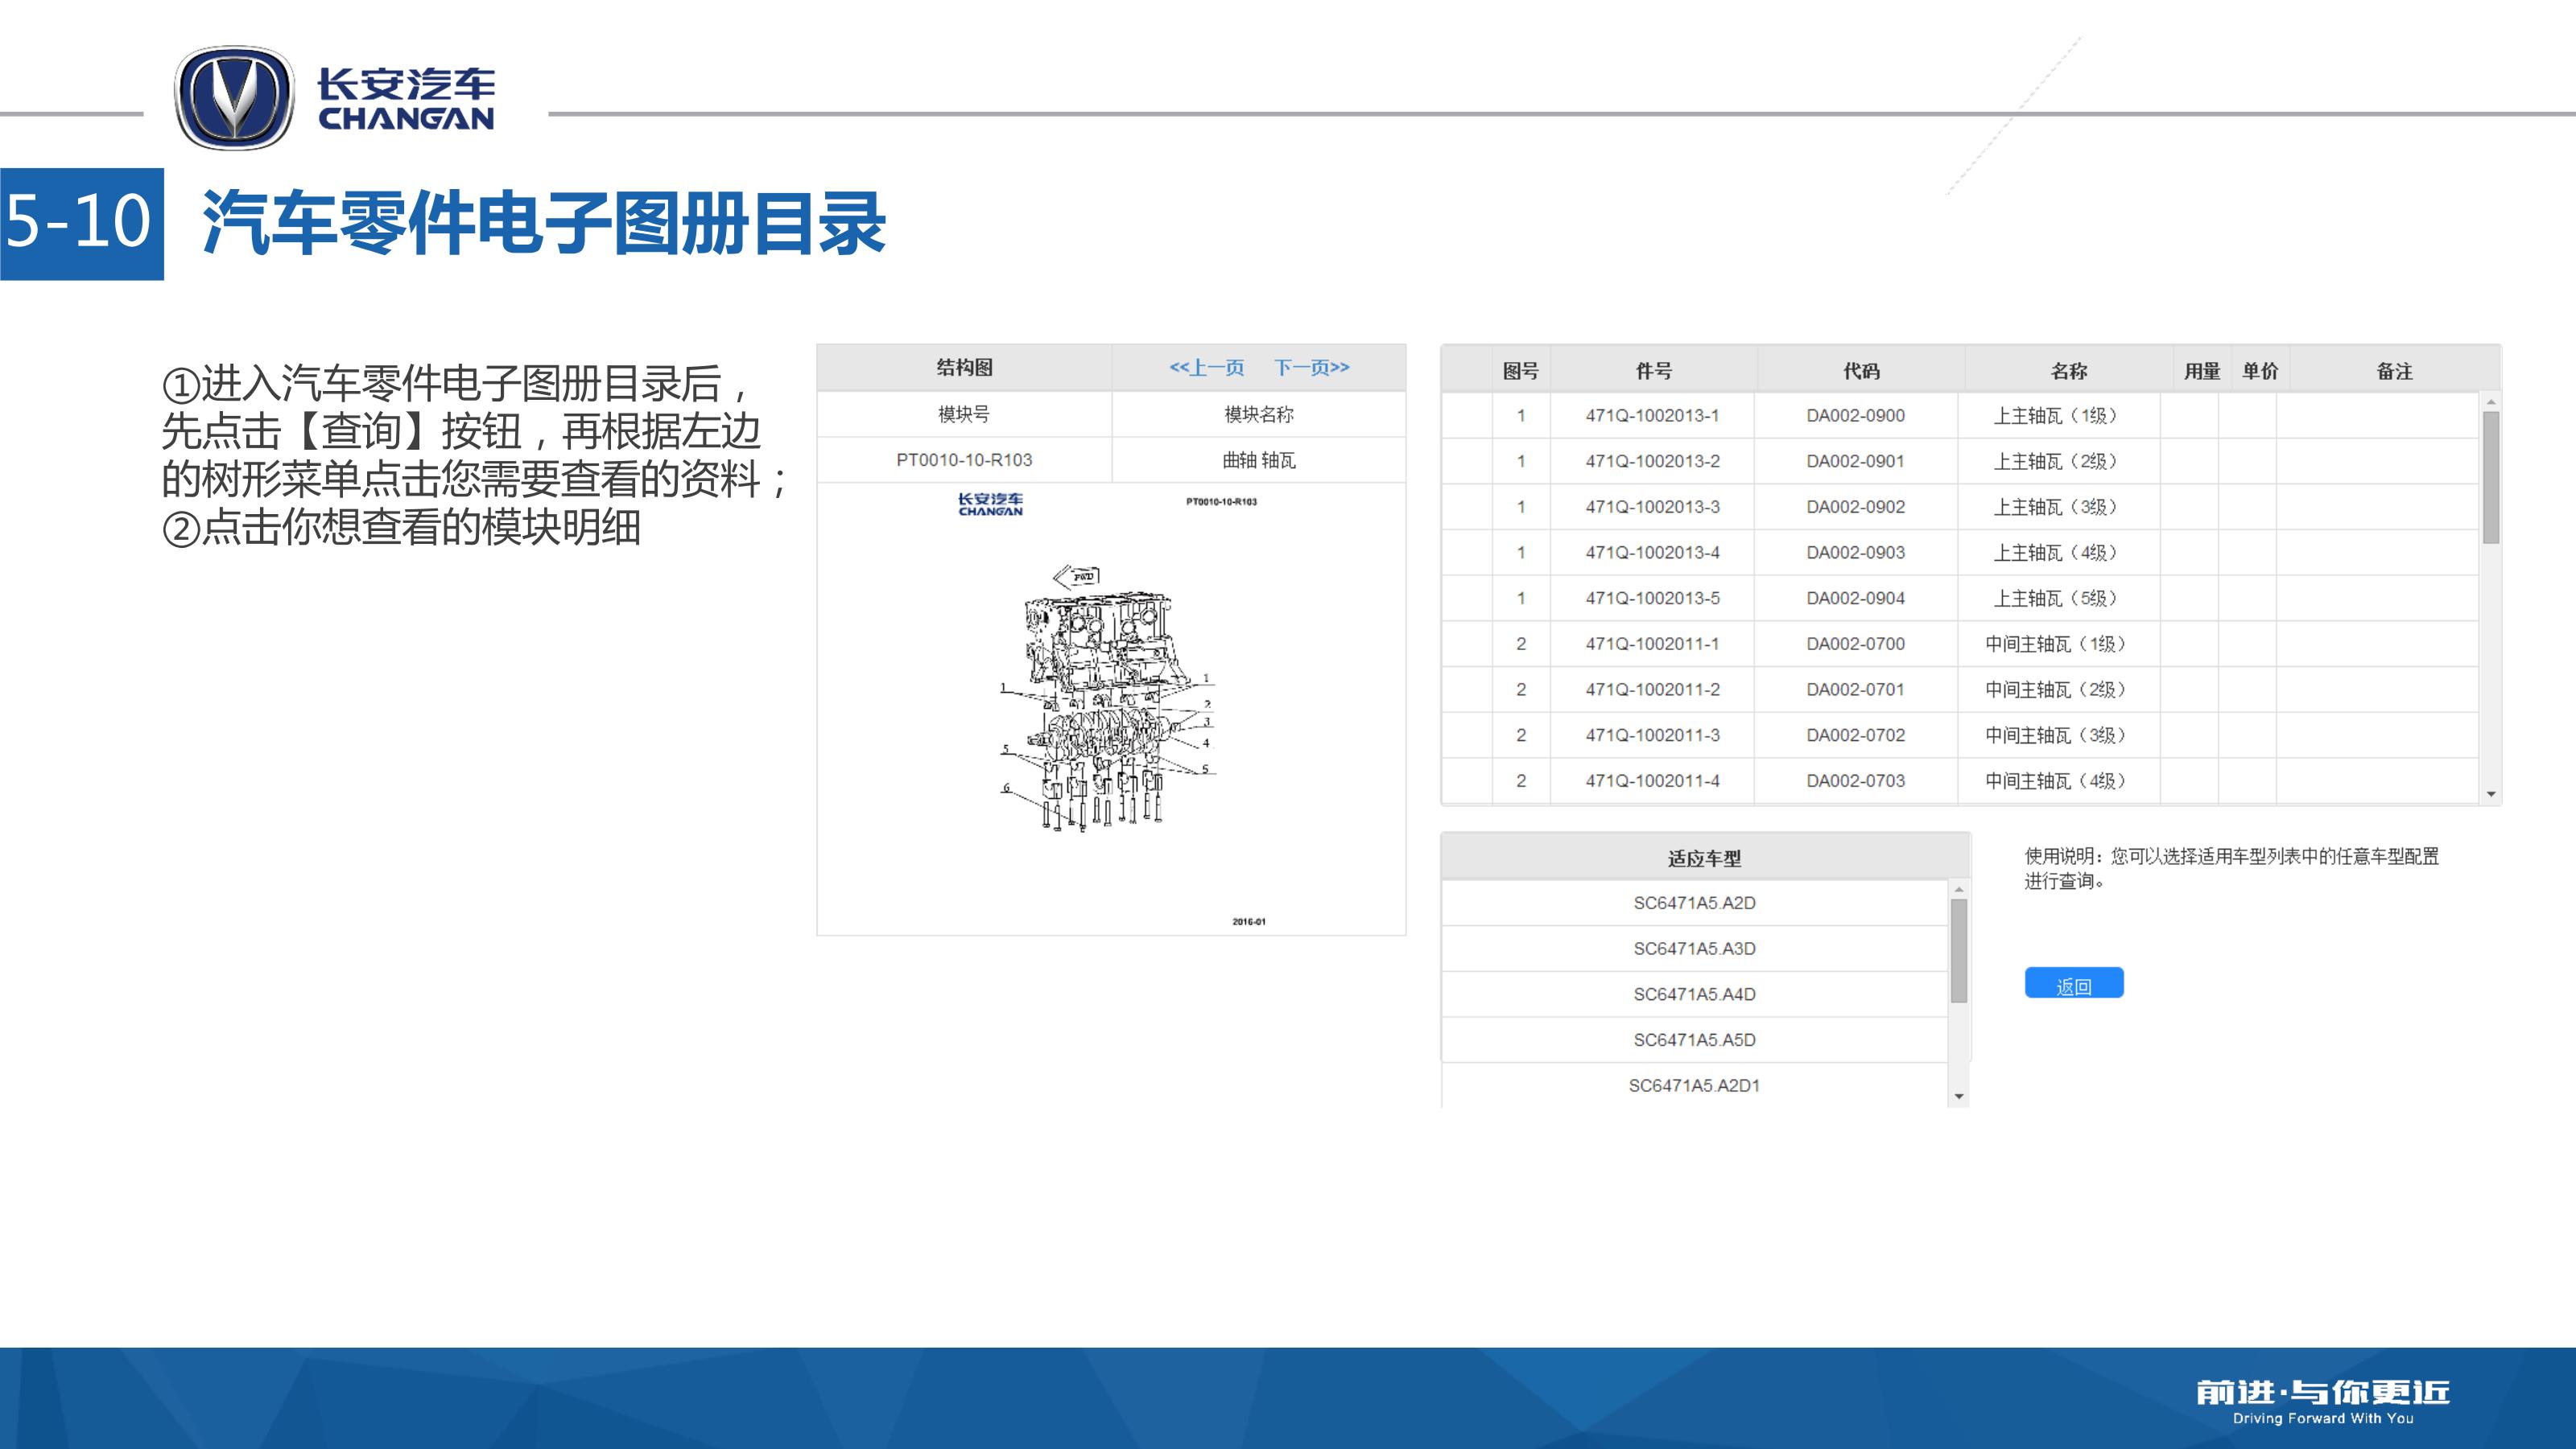Click the engine structure diagram thumbnail
Viewport: 2576px width, 1449px height.
(1106, 705)
